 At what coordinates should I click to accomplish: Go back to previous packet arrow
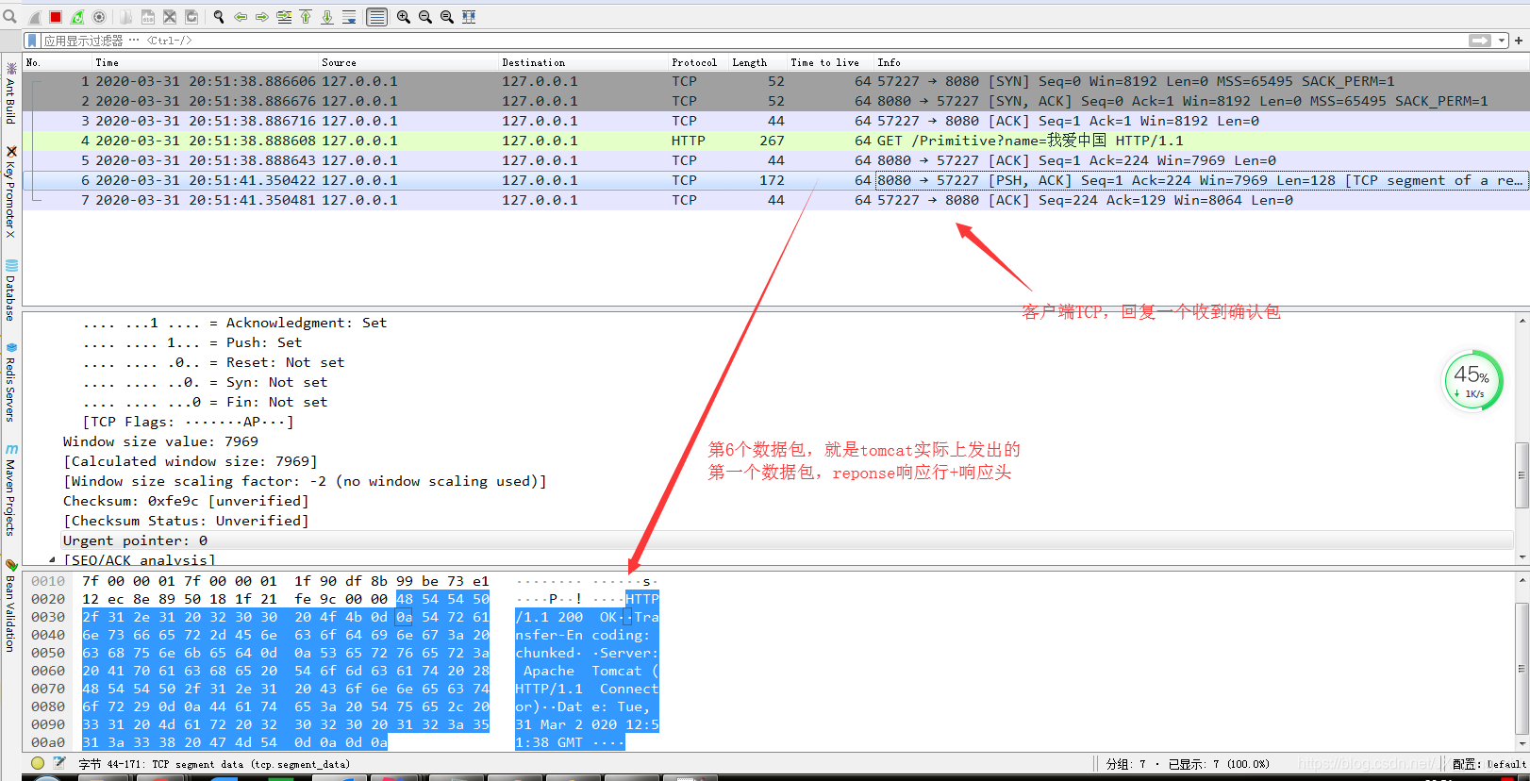click(241, 17)
